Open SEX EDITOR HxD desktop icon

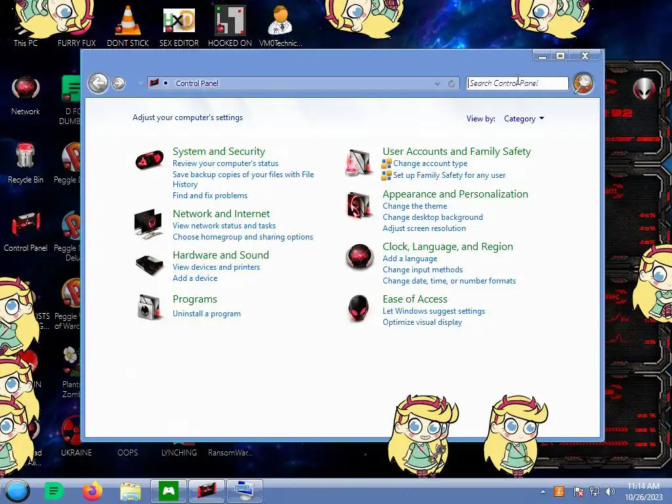tap(178, 26)
